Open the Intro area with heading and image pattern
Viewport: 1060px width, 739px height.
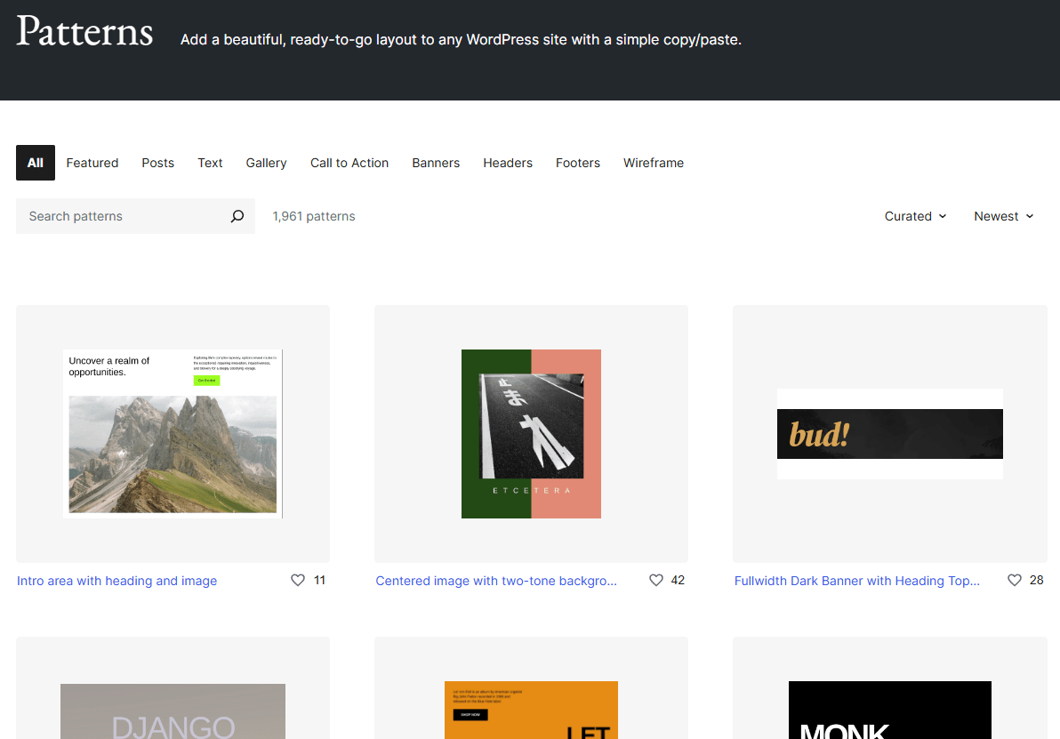pos(116,580)
